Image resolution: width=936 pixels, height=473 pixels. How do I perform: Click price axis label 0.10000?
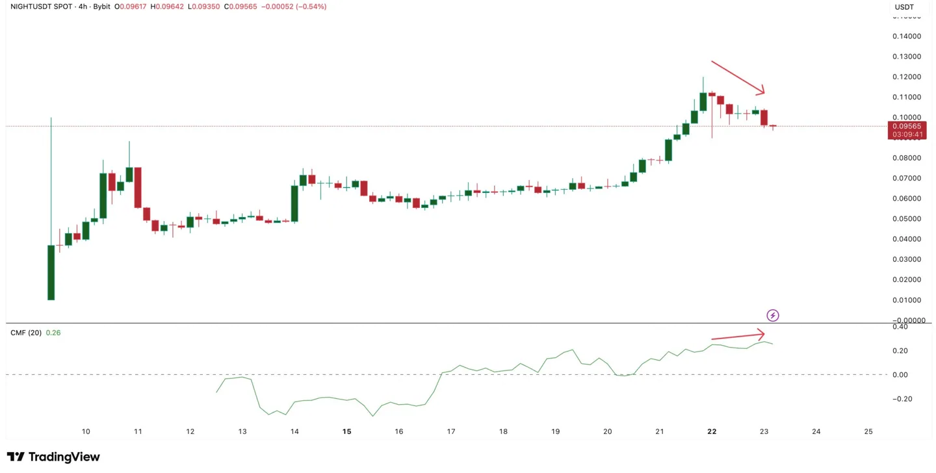click(x=907, y=117)
